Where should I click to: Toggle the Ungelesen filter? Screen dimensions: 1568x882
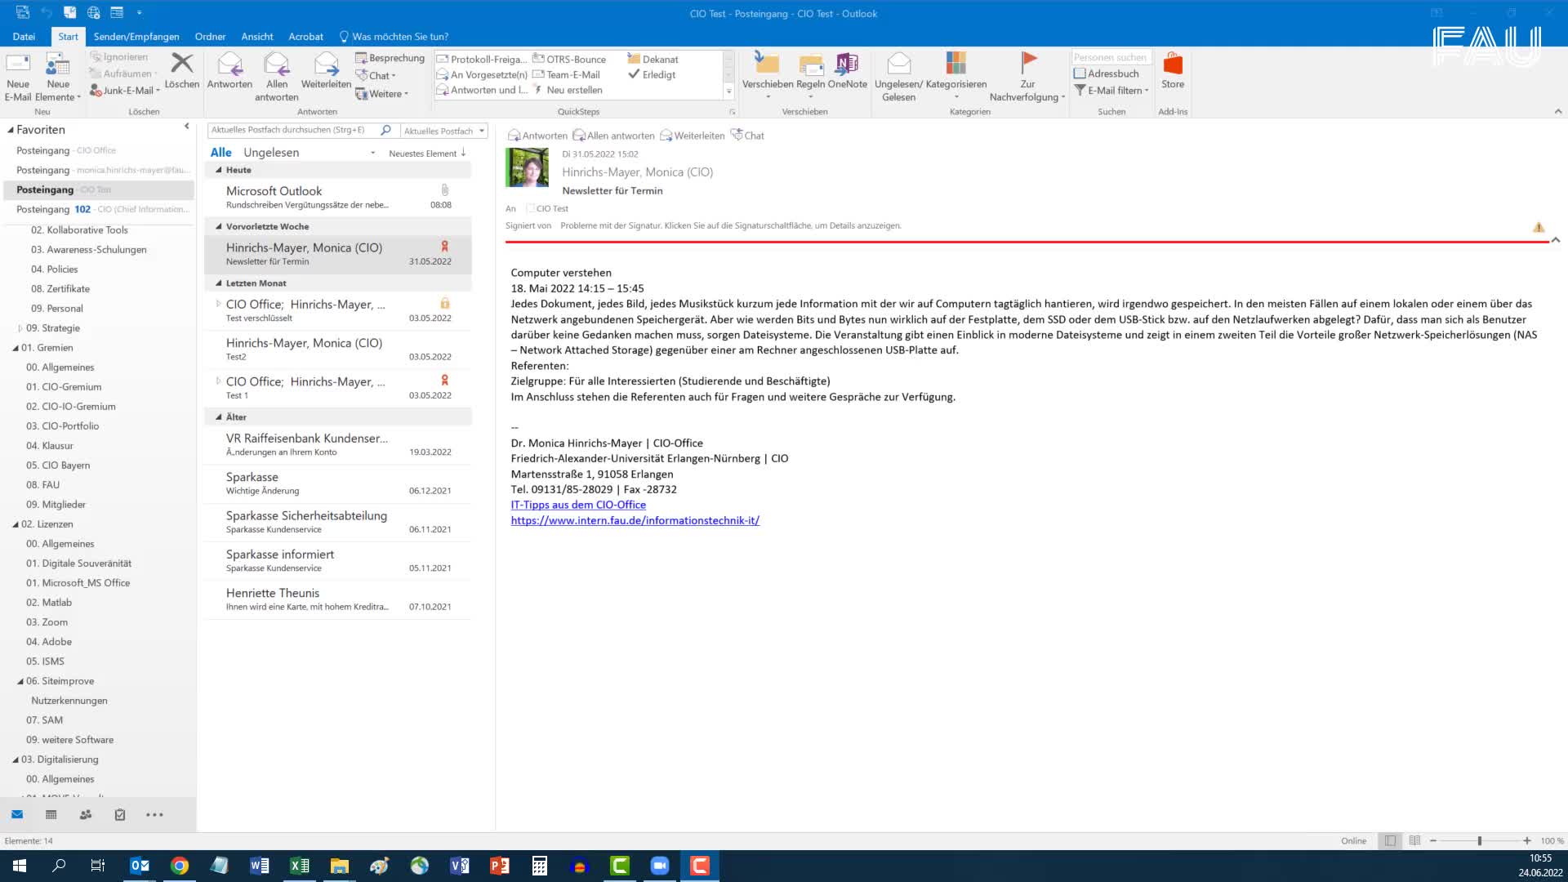point(271,153)
